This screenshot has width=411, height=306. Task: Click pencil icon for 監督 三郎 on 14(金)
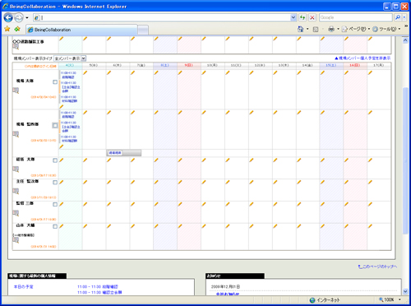coord(298,204)
